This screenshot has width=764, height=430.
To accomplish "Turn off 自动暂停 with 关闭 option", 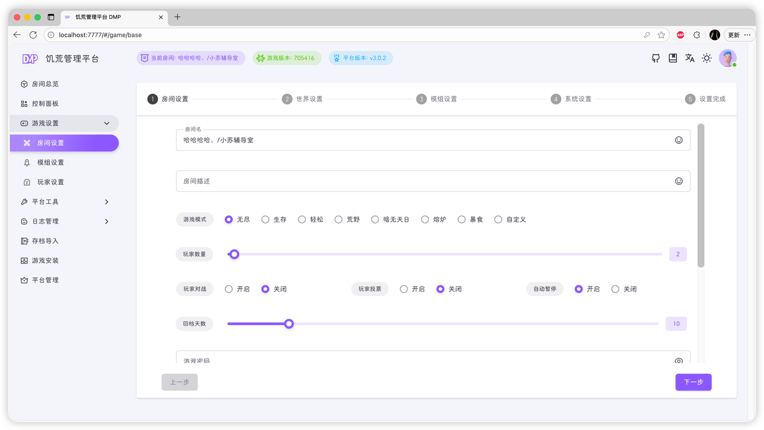I will pyautogui.click(x=624, y=289).
